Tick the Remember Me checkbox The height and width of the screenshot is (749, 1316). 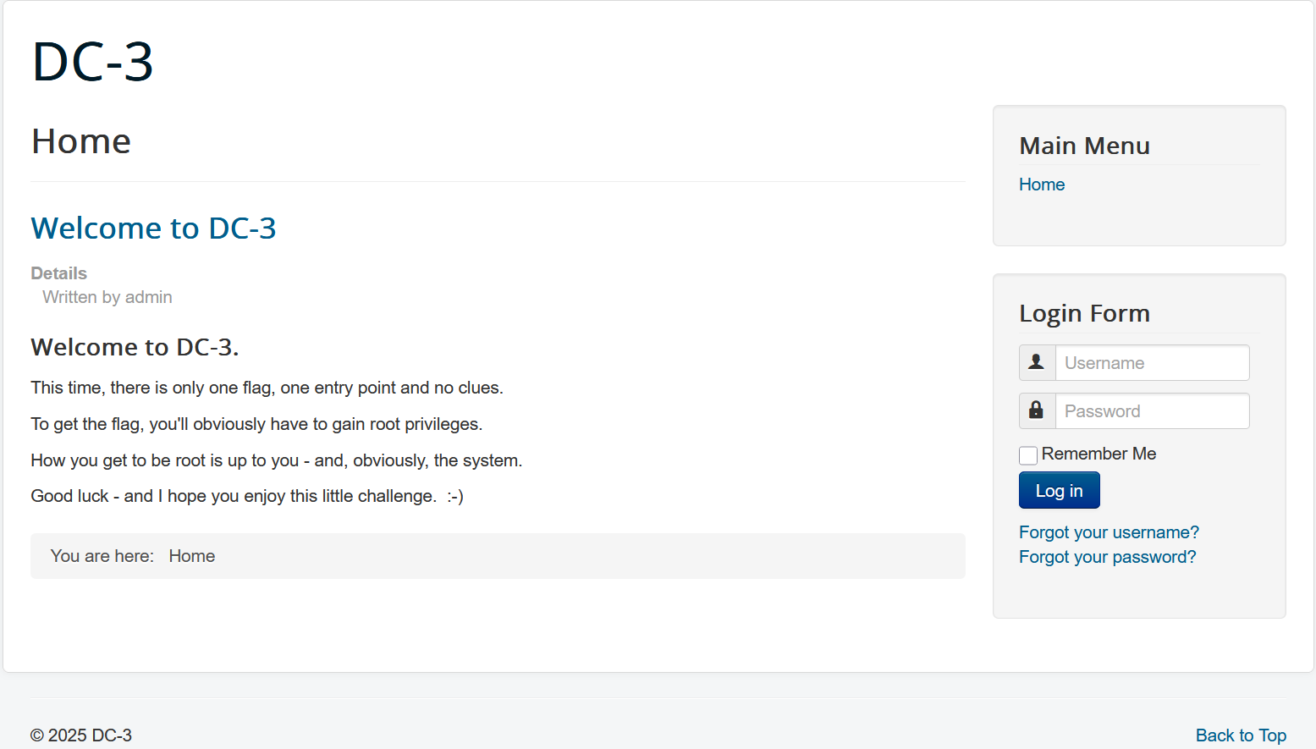pos(1028,455)
